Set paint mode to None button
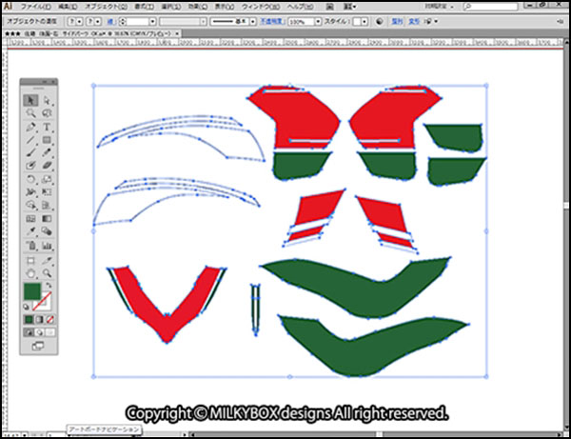 (x=49, y=320)
